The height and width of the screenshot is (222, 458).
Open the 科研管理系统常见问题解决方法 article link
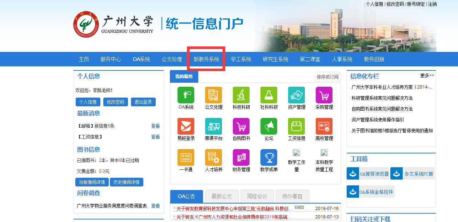point(382,98)
